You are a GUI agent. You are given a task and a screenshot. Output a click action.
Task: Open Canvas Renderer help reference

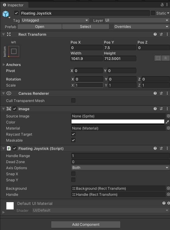[155, 93]
